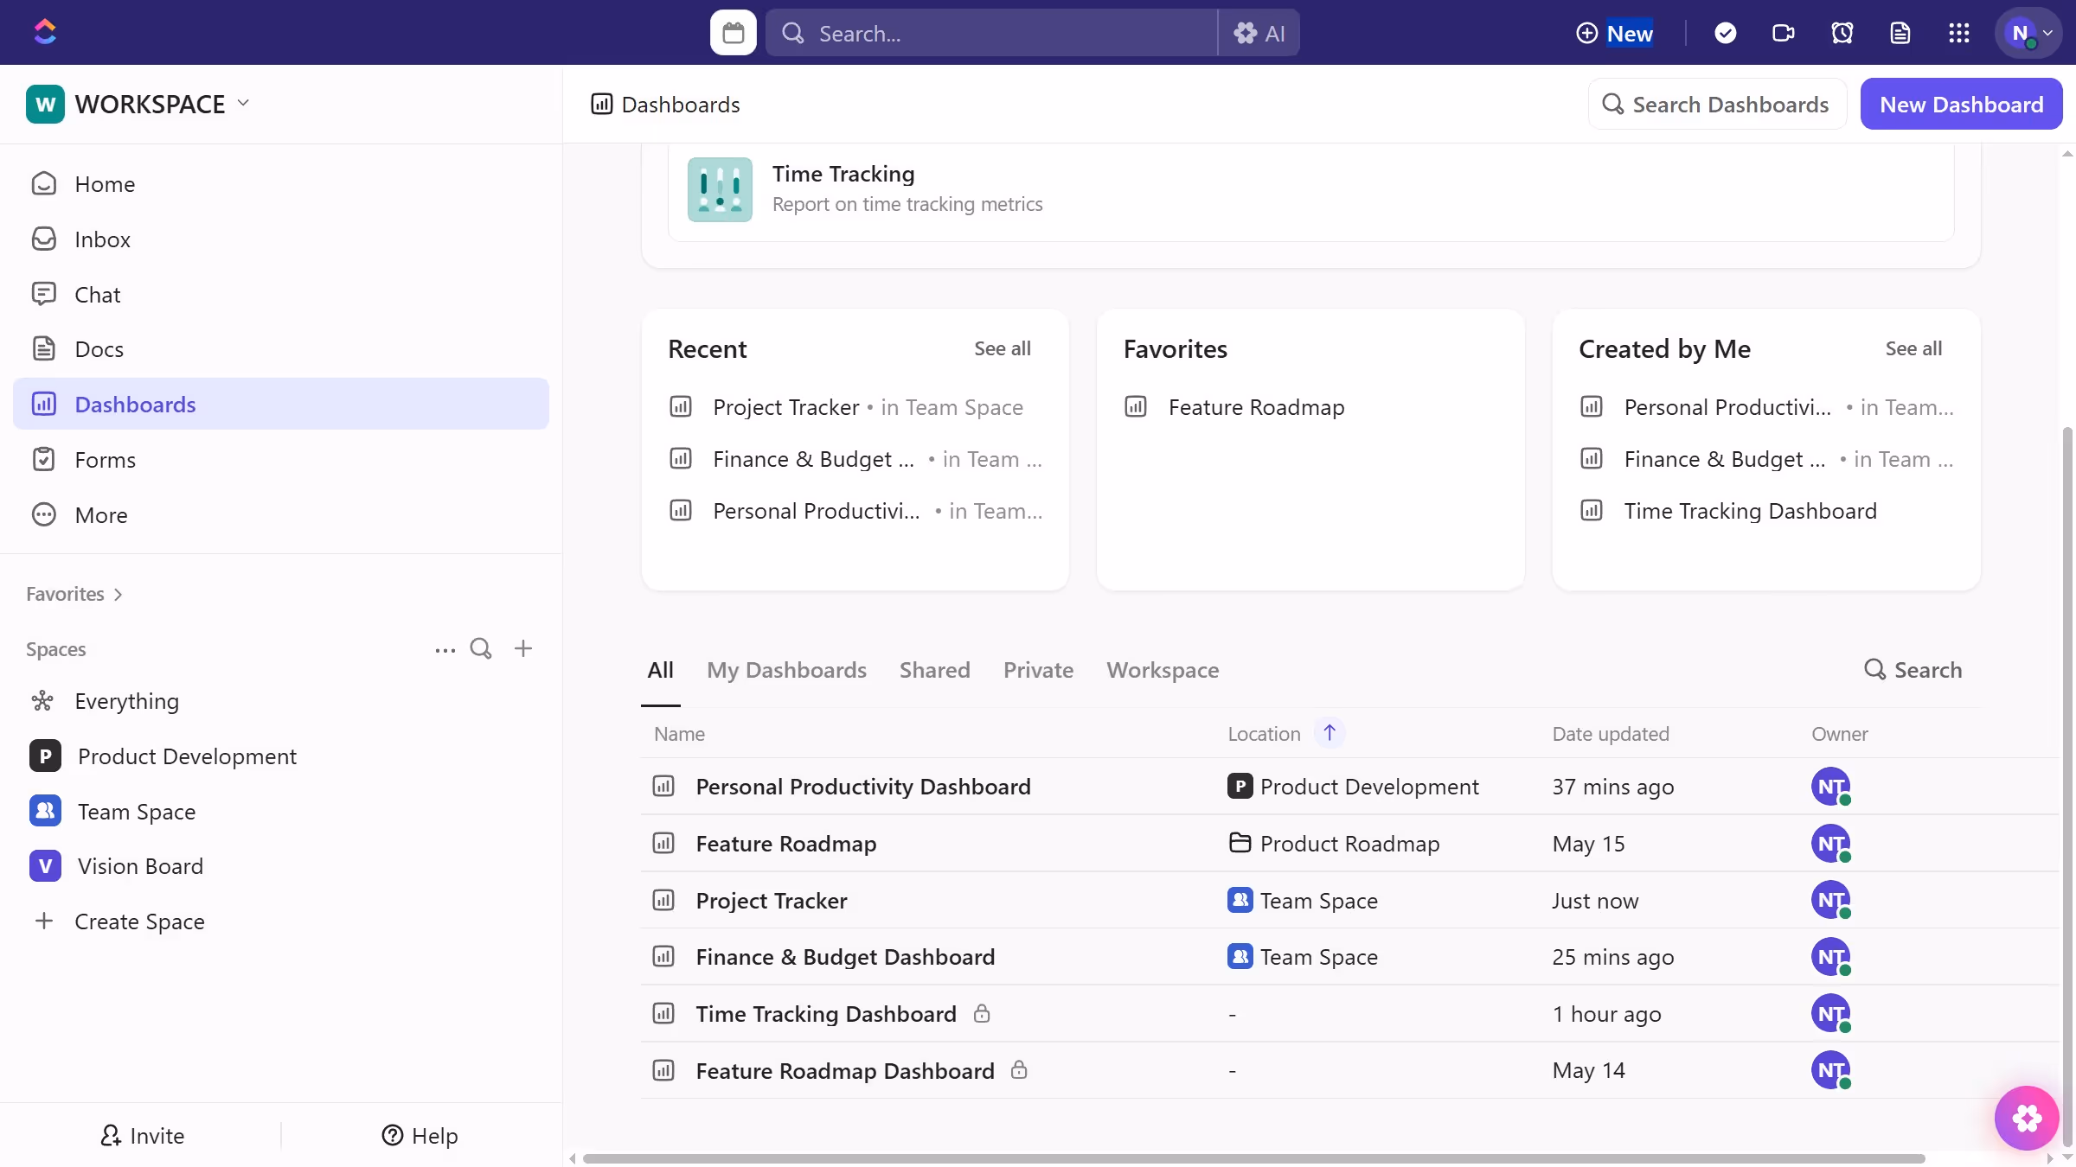Click the horizontal scrollbar at bottom
Viewport: 2076px width, 1167px height.
pos(1253,1158)
